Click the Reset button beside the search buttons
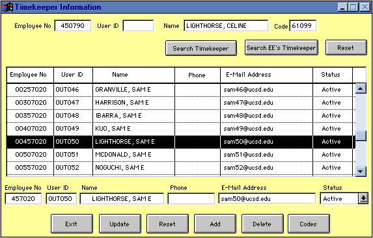 tap(346, 47)
